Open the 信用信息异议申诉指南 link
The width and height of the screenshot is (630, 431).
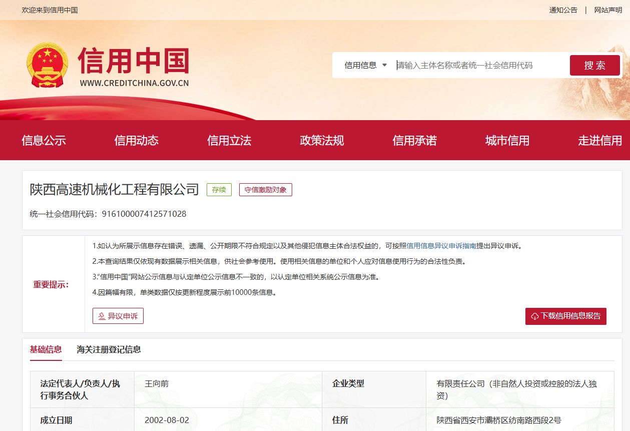click(x=441, y=246)
